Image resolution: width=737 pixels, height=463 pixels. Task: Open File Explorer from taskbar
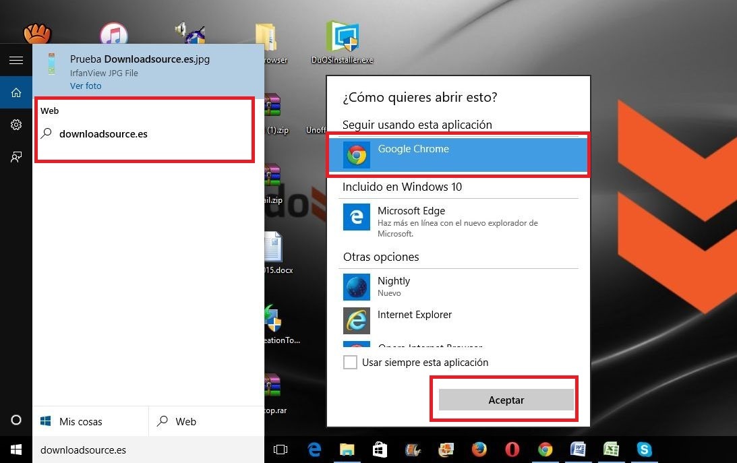(347, 450)
